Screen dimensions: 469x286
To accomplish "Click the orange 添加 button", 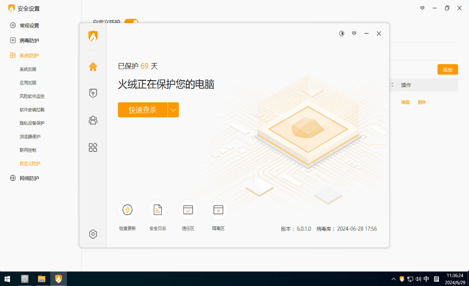I will (x=448, y=70).
